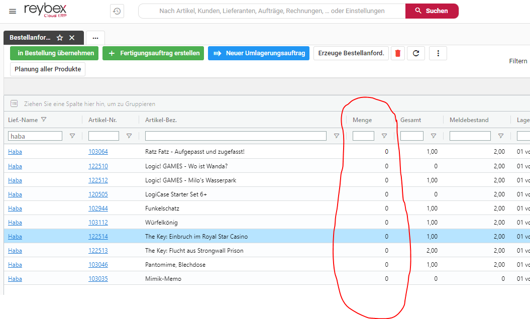This screenshot has height=319, width=530.
Task: Open the hamburger main menu
Action: [x=13, y=11]
